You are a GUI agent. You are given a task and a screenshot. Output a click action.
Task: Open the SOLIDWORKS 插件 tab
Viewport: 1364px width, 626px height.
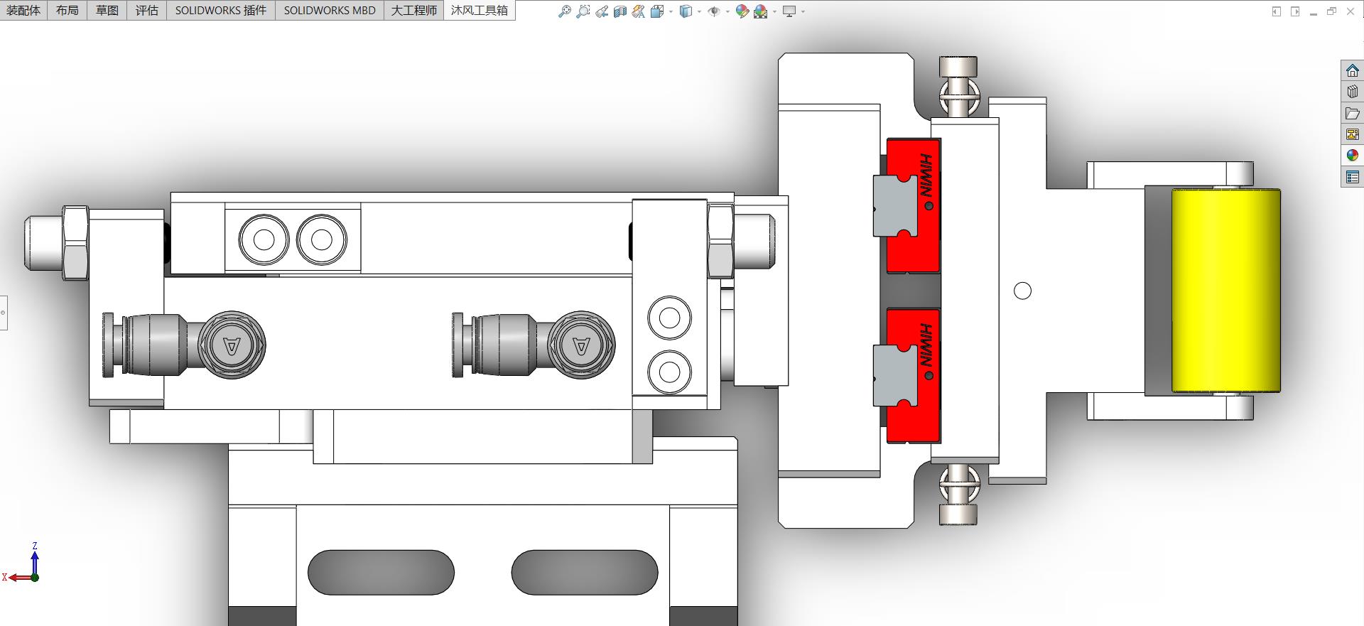point(221,10)
